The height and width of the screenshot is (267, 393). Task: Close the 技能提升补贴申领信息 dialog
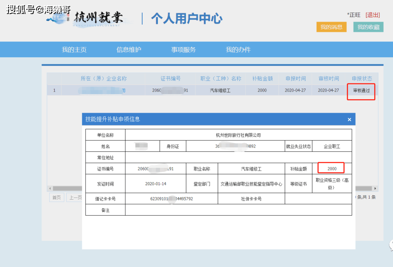[349, 120]
